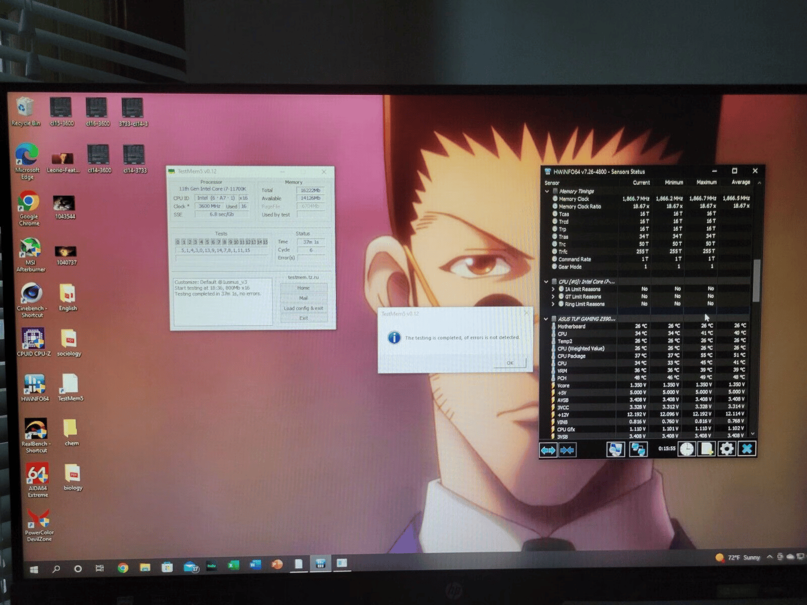Open the Recycle Bin desktop icon
This screenshot has height=605, width=807.
click(x=25, y=111)
